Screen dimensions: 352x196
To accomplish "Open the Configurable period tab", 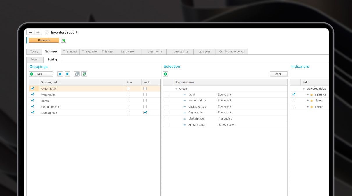I will tap(232, 51).
